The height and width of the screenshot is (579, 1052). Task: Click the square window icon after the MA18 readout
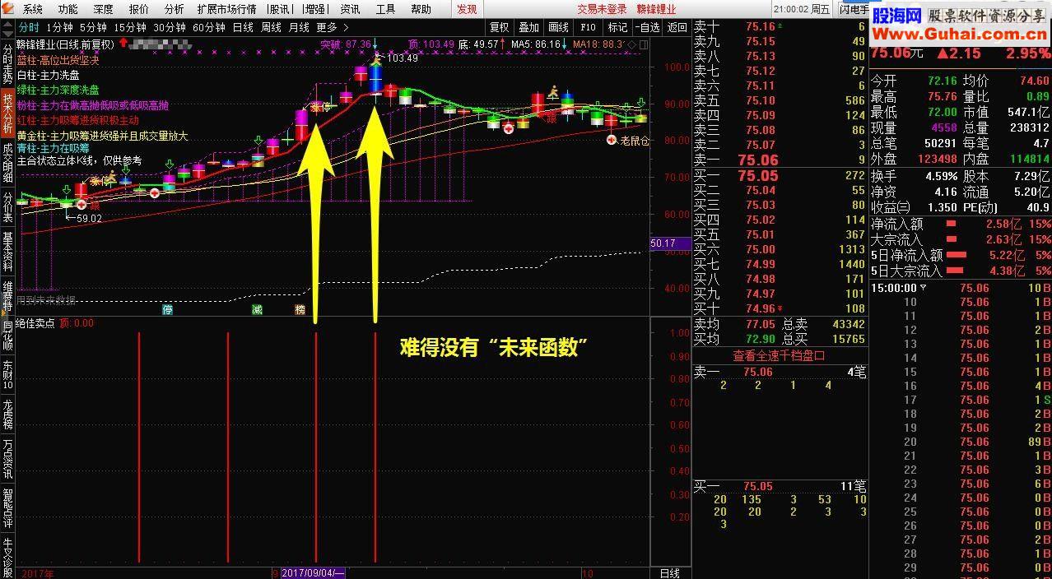click(643, 44)
